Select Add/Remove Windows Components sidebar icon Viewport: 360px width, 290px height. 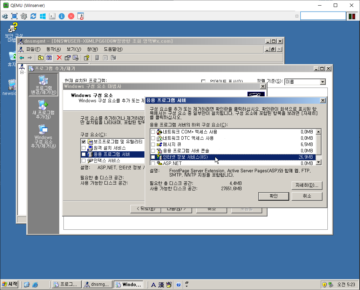click(43, 136)
